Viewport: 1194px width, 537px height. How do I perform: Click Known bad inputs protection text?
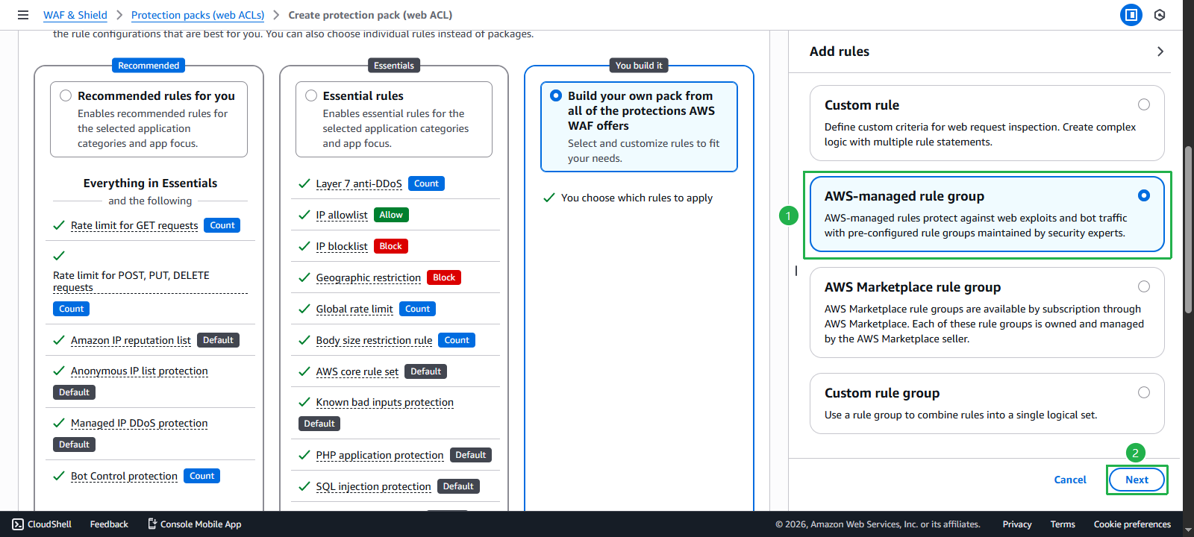[x=385, y=402]
